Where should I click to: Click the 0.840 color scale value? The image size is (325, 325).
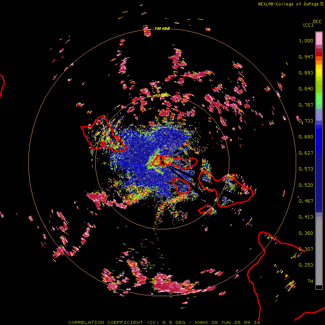tap(306, 89)
